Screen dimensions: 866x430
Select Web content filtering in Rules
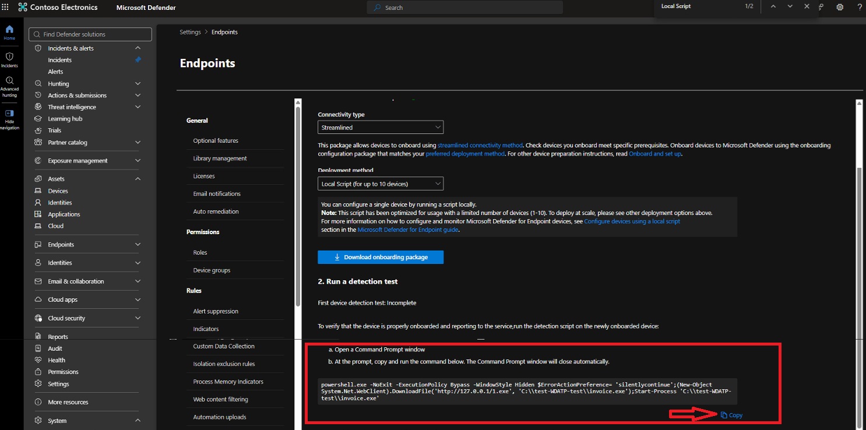point(220,399)
